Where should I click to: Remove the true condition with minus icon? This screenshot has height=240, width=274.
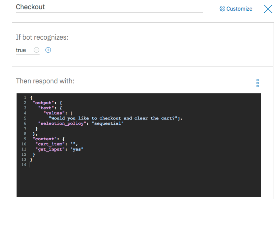[x=36, y=50]
